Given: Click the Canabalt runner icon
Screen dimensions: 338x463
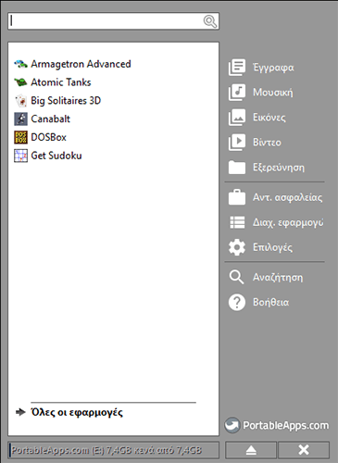Looking at the screenshot, I should coord(20,119).
